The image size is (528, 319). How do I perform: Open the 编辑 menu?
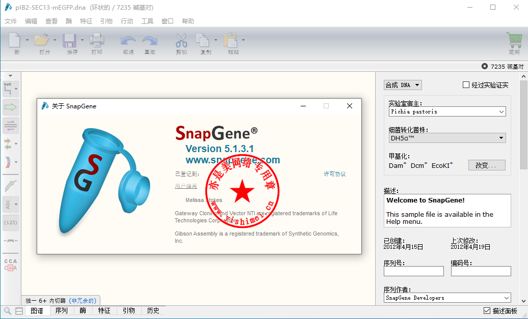31,21
